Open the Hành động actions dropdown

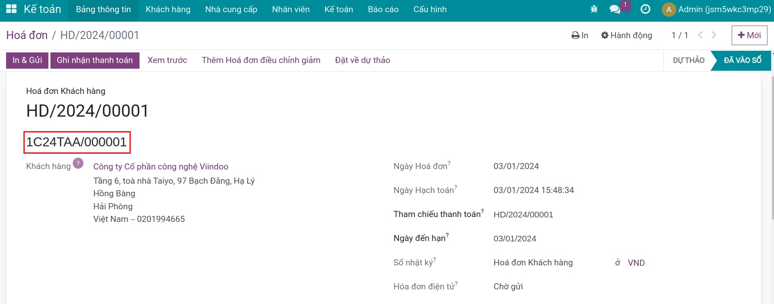point(626,35)
